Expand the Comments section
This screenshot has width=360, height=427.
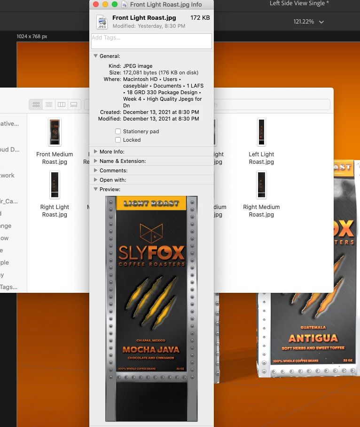tap(95, 170)
